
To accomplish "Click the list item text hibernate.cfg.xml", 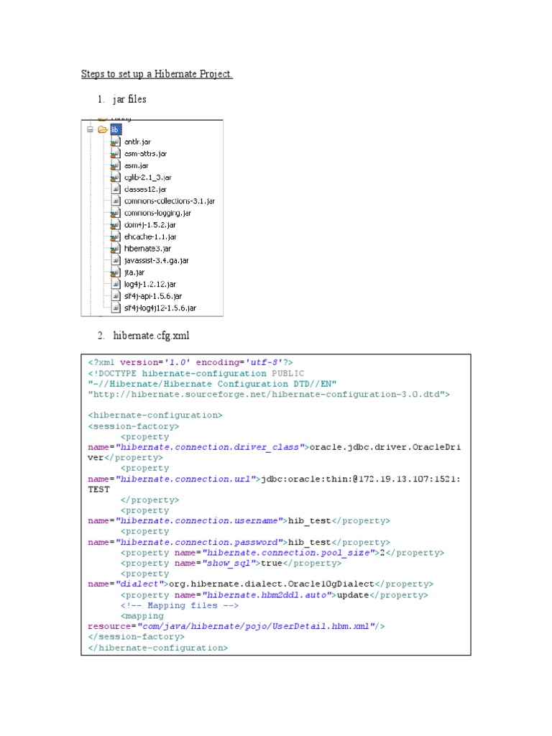I will coord(151,336).
